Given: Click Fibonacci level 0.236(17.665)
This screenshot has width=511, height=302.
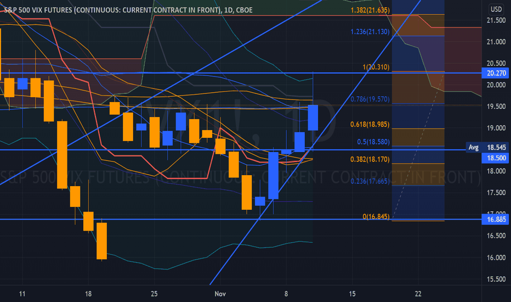Looking at the screenshot, I should [370, 181].
